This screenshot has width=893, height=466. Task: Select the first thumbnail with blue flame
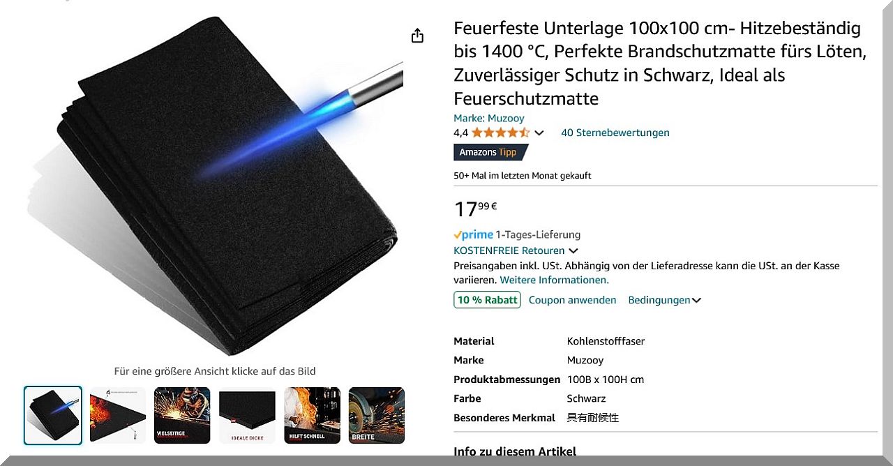(53, 415)
